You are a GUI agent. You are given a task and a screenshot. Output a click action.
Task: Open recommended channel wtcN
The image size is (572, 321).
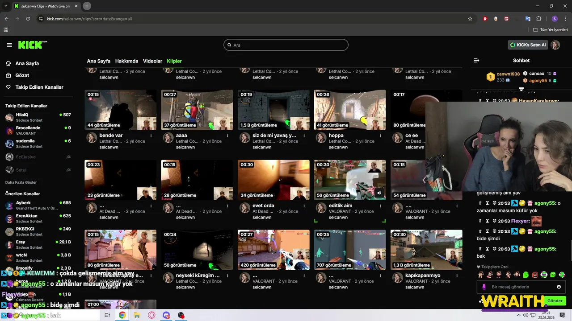pyautogui.click(x=38, y=258)
